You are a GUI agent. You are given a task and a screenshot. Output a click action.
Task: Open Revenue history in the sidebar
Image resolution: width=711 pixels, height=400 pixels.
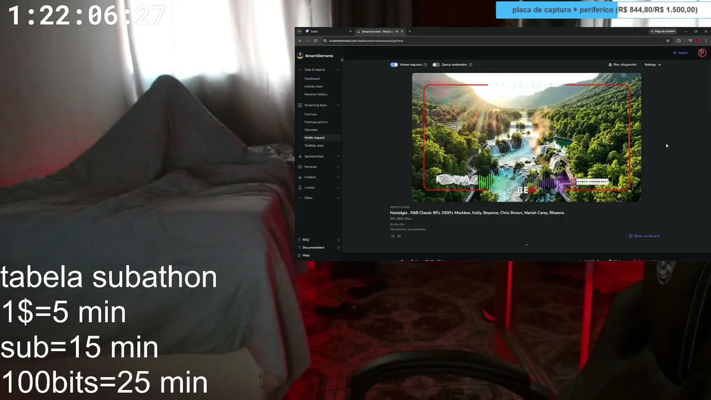point(316,94)
